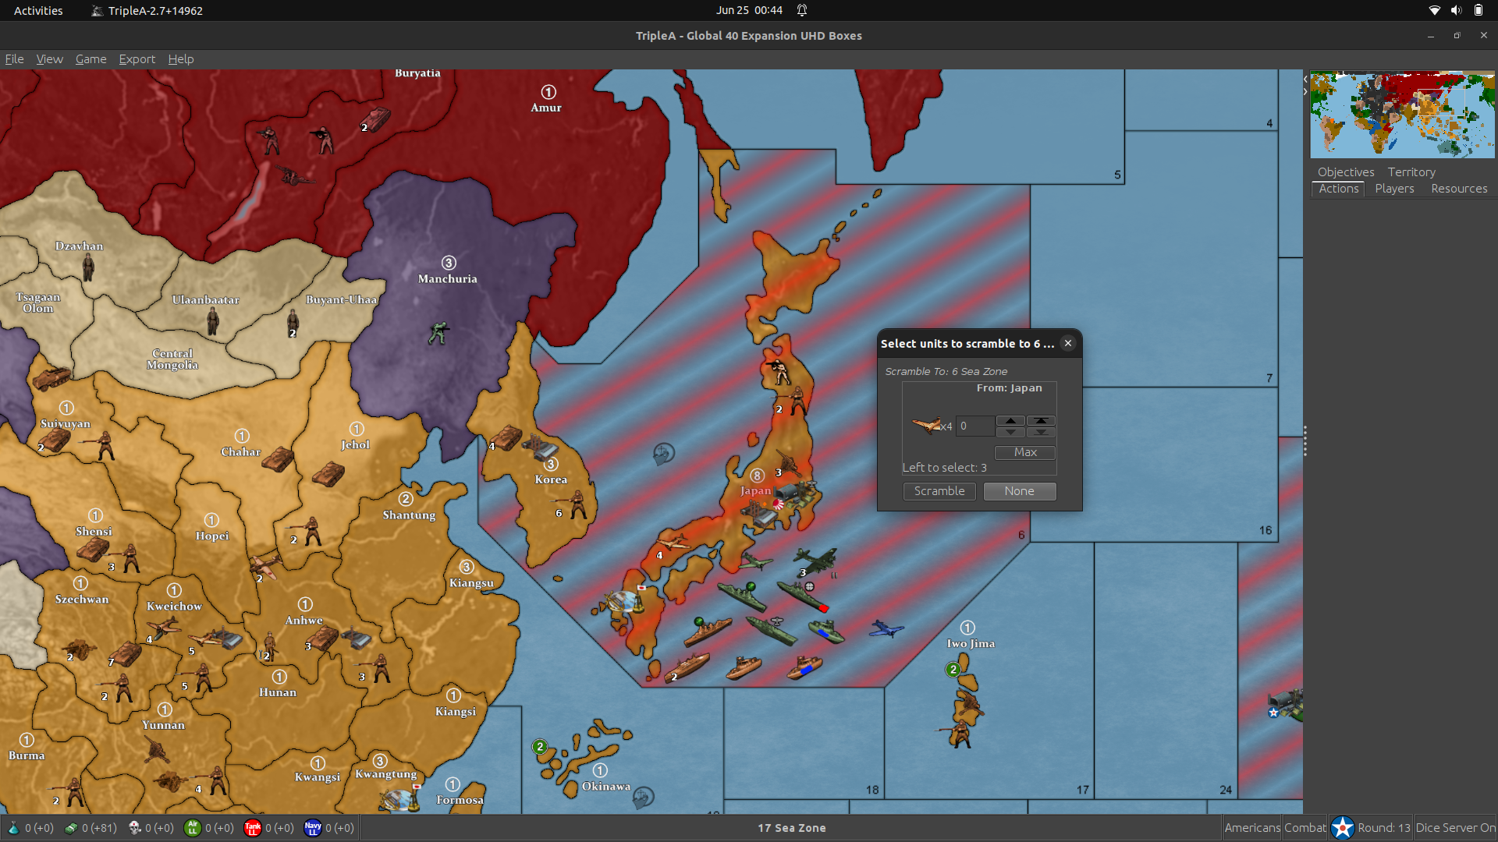
Task: Click the flask tech tokens resource icon
Action: coord(13,828)
